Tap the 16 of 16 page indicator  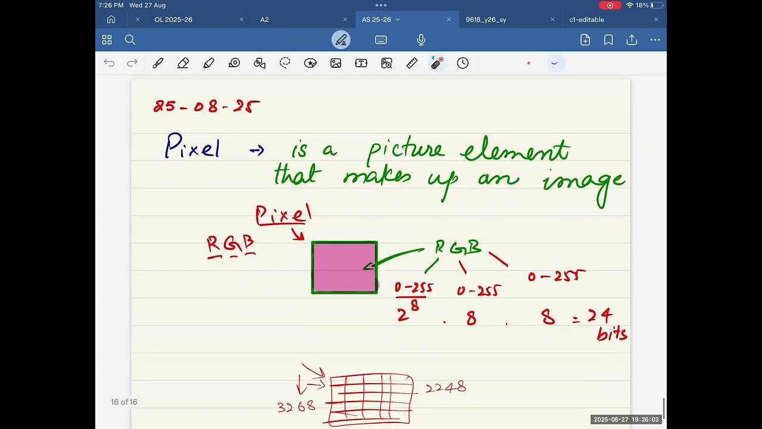(124, 402)
